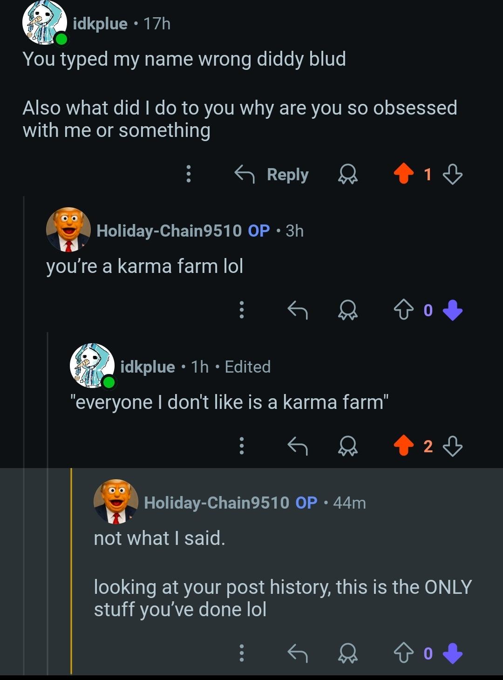Open more options on "not what I said" comment
The image size is (503, 680).
tap(241, 653)
